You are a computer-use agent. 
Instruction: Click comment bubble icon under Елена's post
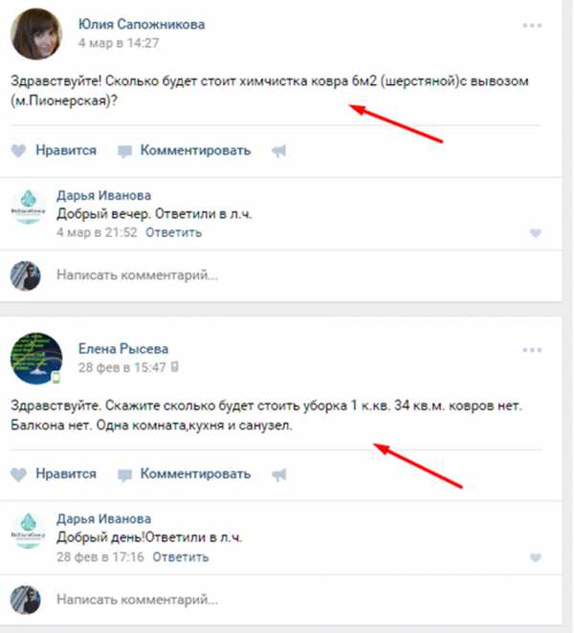click(x=124, y=475)
